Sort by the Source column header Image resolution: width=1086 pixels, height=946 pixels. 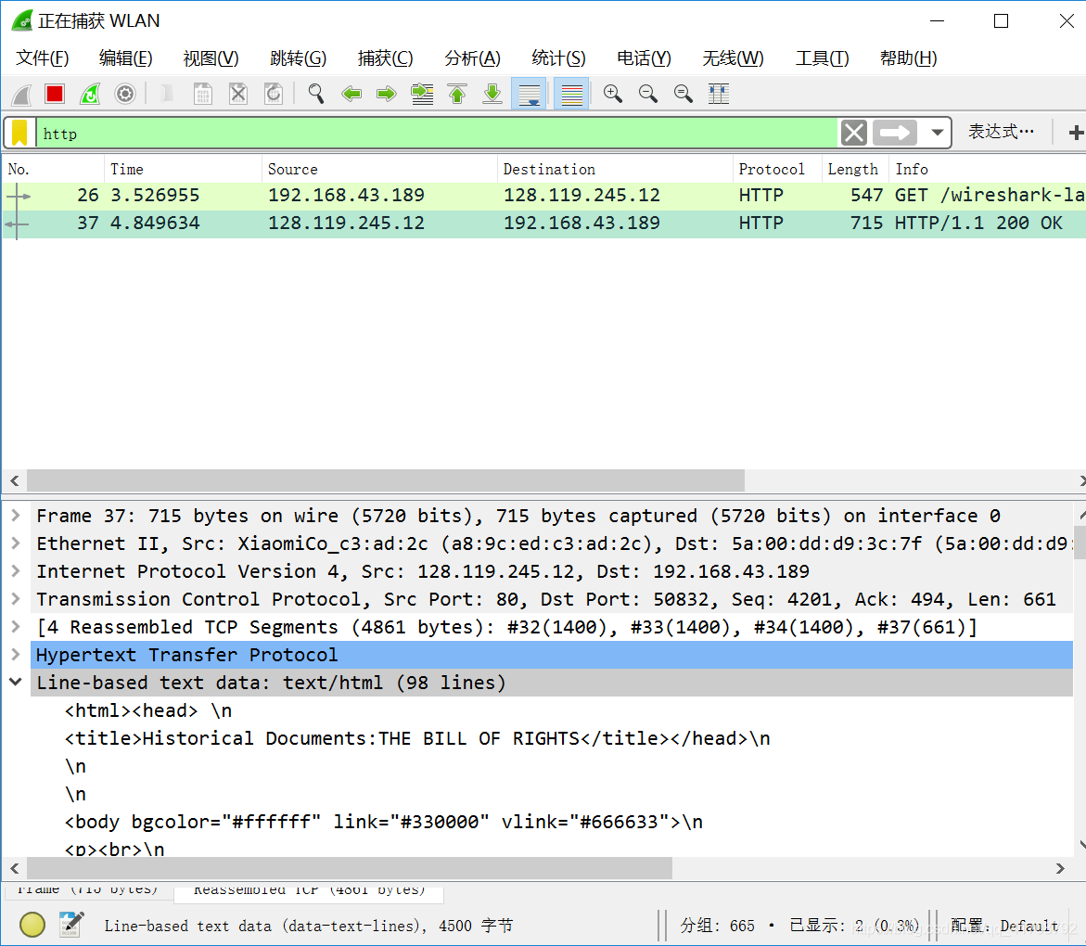379,169
